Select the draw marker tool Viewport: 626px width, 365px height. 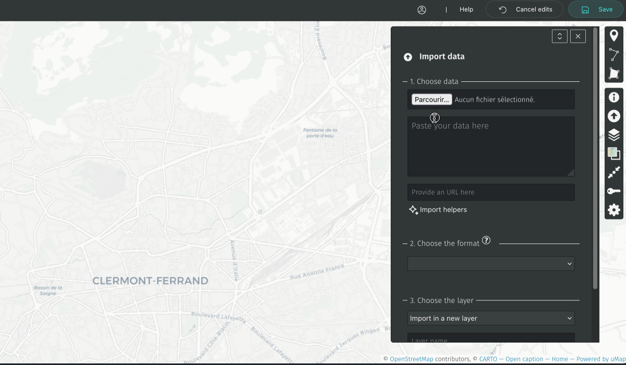point(614,35)
